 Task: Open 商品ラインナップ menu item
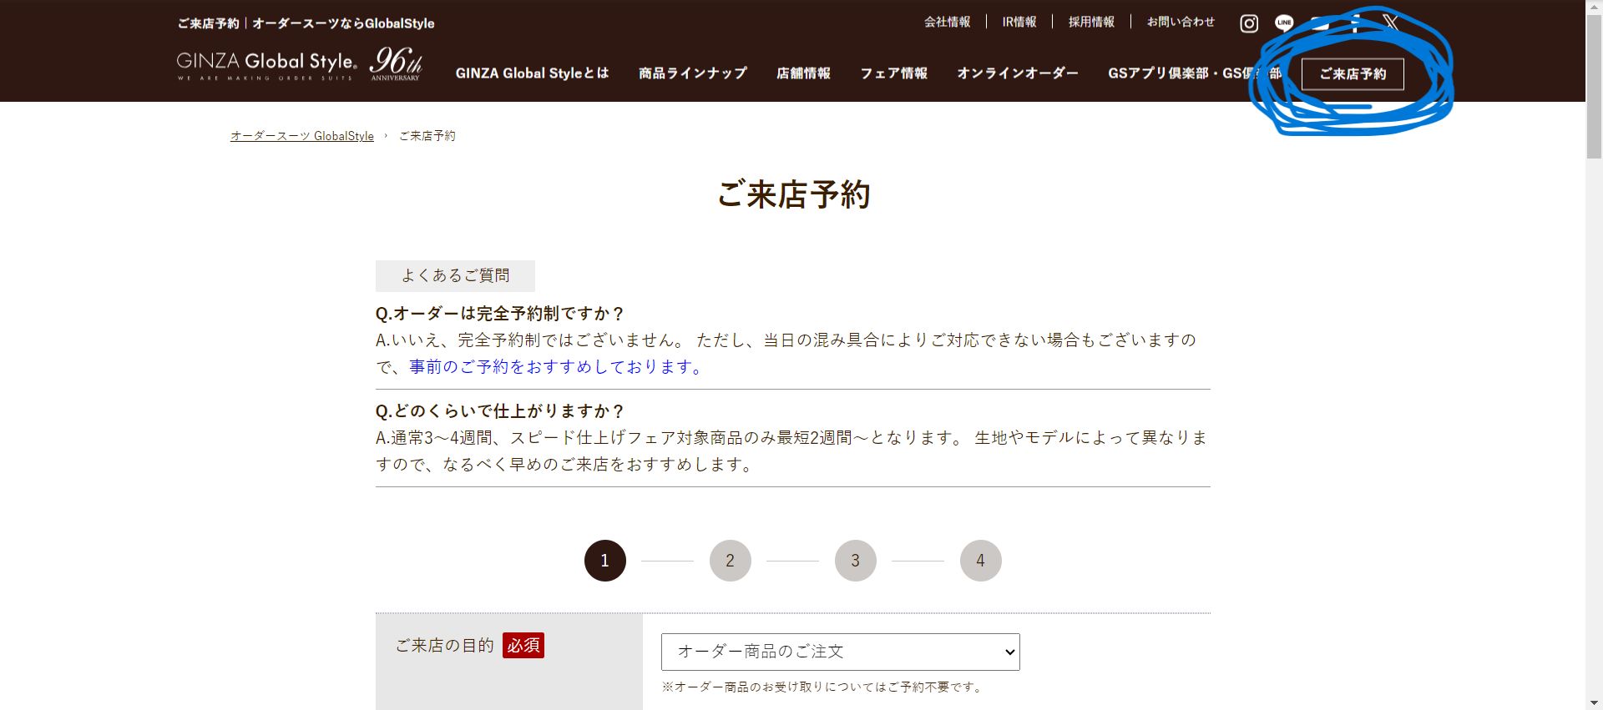692,73
